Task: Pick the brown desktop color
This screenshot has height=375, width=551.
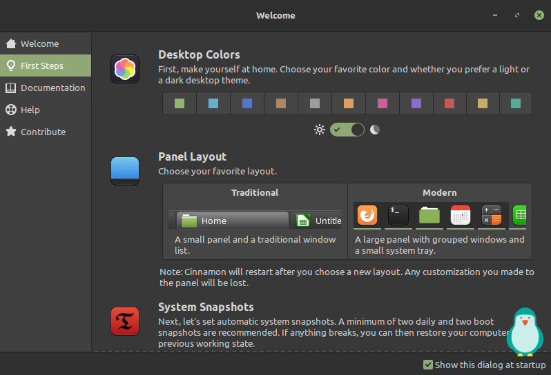Action: (281, 103)
